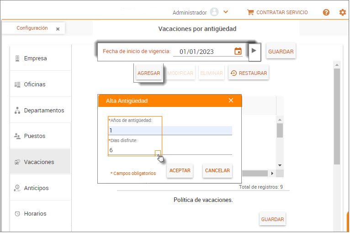Click the Agregar button
Screen dimensions: 350x233
(x=148, y=73)
